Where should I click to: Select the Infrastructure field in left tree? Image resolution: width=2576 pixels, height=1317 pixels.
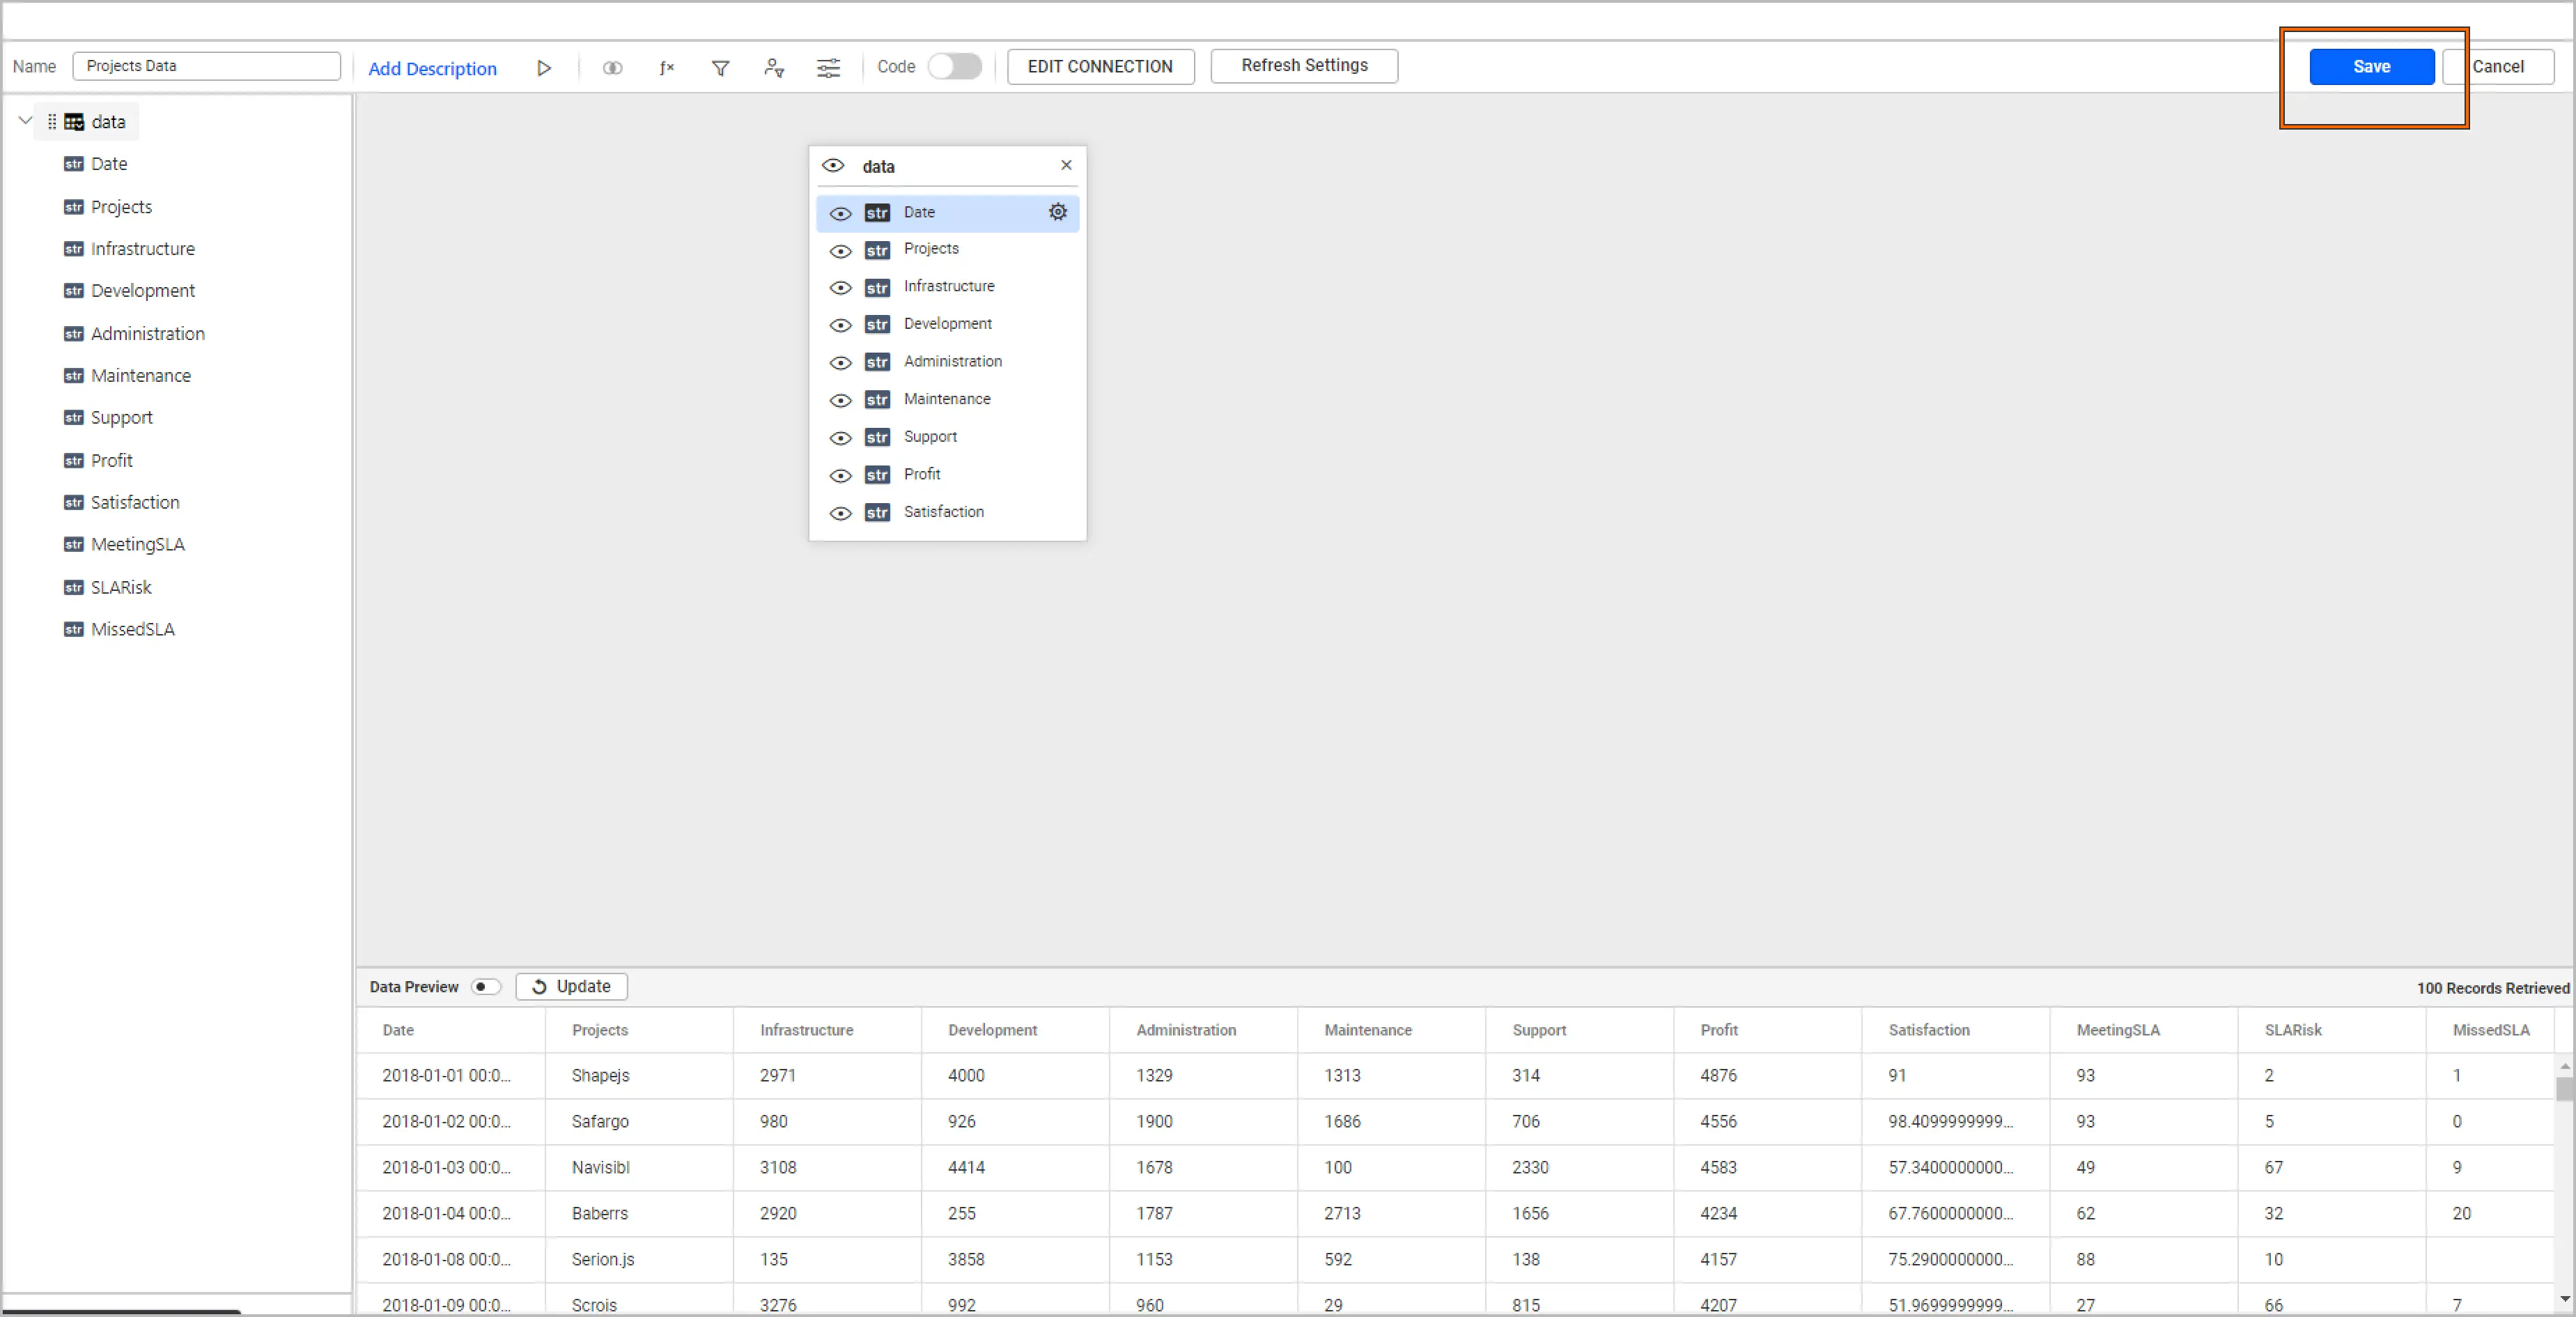click(142, 249)
